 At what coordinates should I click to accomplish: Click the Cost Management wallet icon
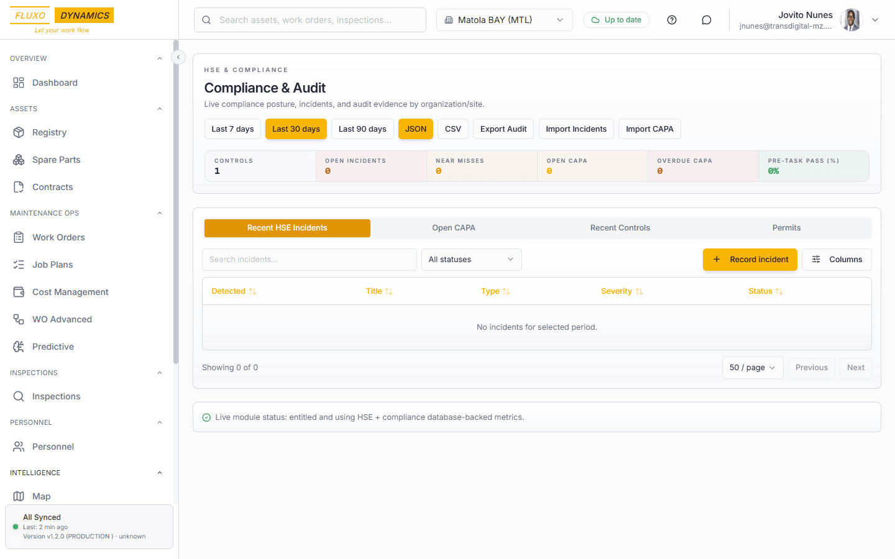[x=19, y=292]
